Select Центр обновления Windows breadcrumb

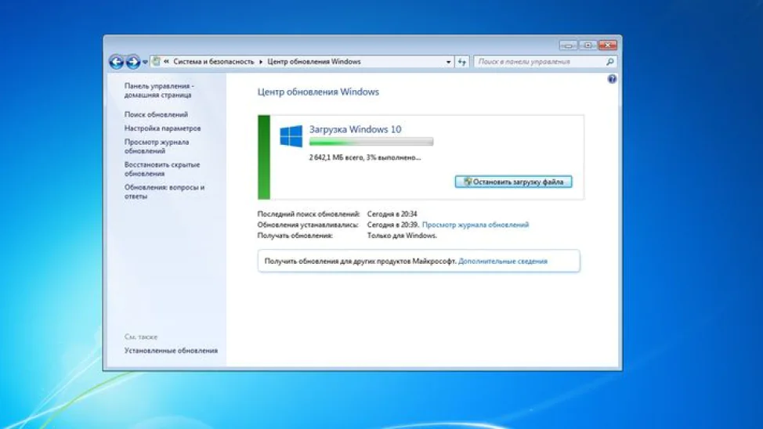pyautogui.click(x=314, y=62)
